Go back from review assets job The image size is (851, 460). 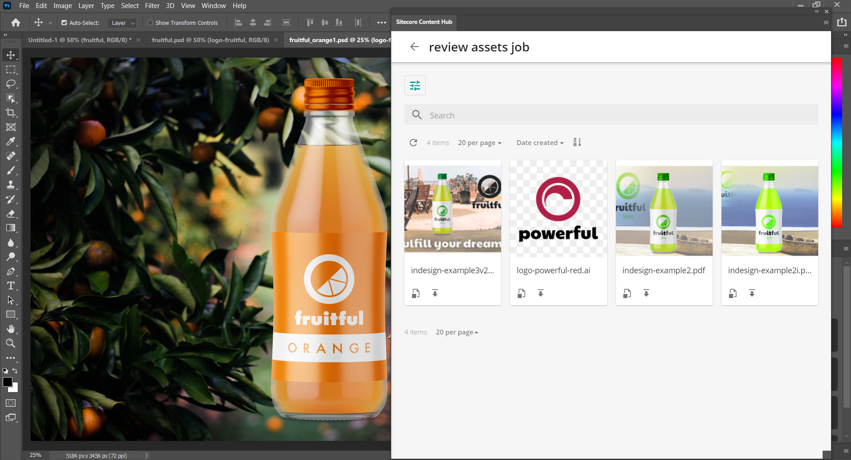pos(414,47)
